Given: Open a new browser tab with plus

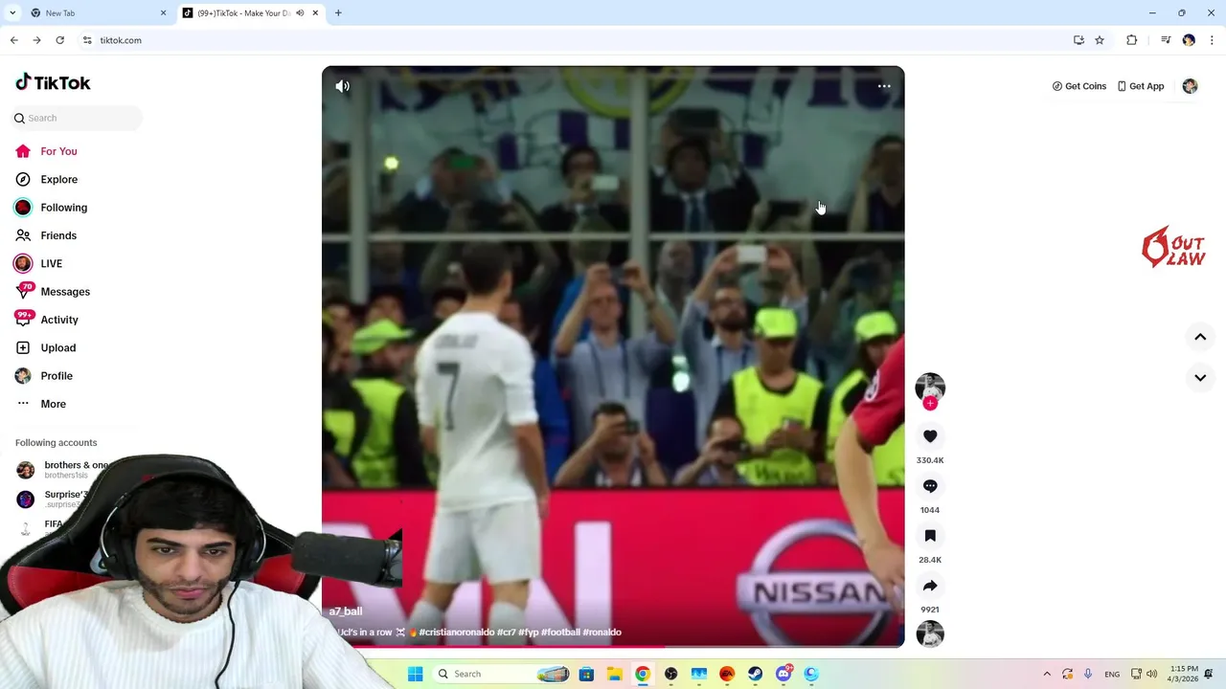Looking at the screenshot, I should 338,13.
